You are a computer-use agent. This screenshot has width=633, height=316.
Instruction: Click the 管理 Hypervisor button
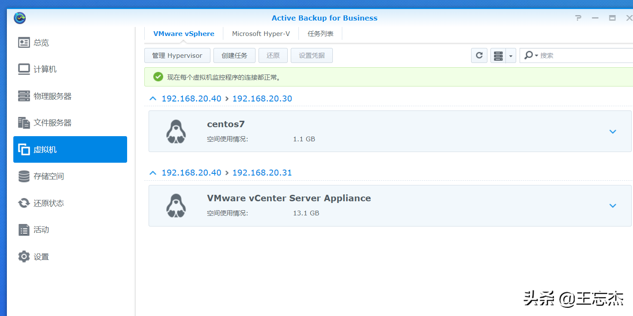pos(177,56)
